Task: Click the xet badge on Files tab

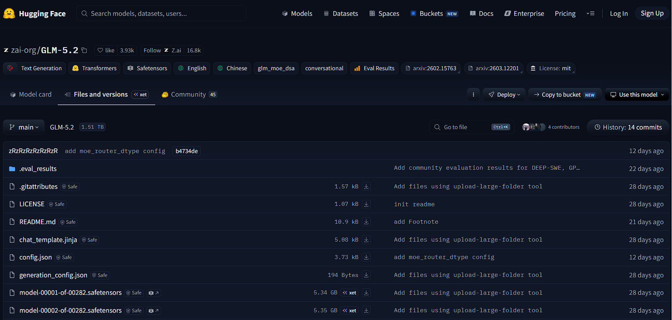Action: [140, 95]
